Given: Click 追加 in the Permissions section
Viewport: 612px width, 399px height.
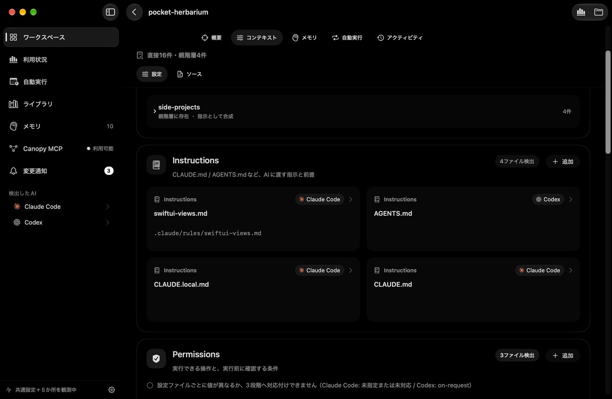Looking at the screenshot, I should click(563, 355).
